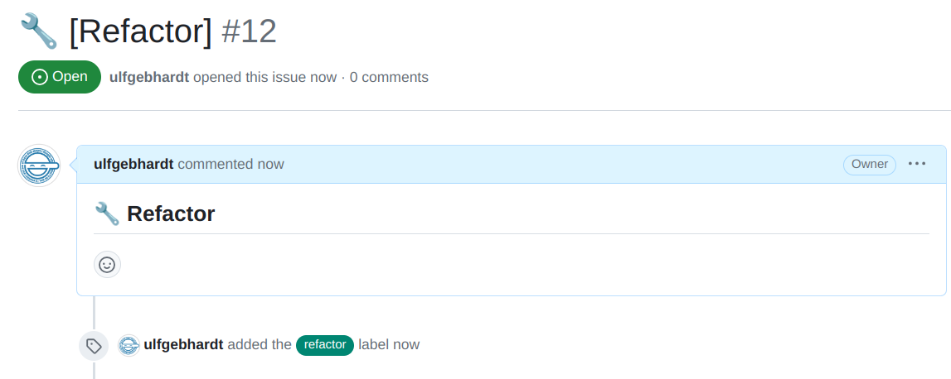
Task: Click the 'now' timestamp after 'opened this issue'
Action: point(323,77)
